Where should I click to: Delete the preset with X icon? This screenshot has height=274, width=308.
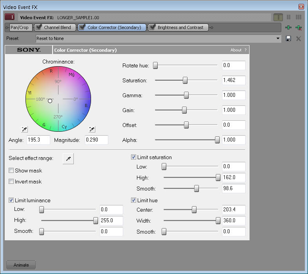[x=299, y=38]
